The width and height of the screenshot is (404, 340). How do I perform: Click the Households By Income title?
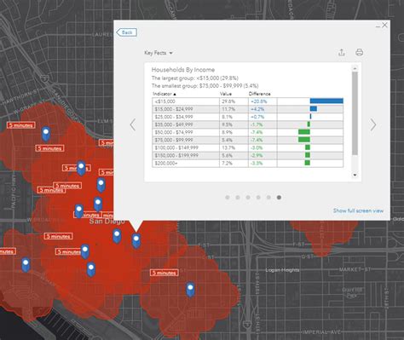pyautogui.click(x=183, y=70)
